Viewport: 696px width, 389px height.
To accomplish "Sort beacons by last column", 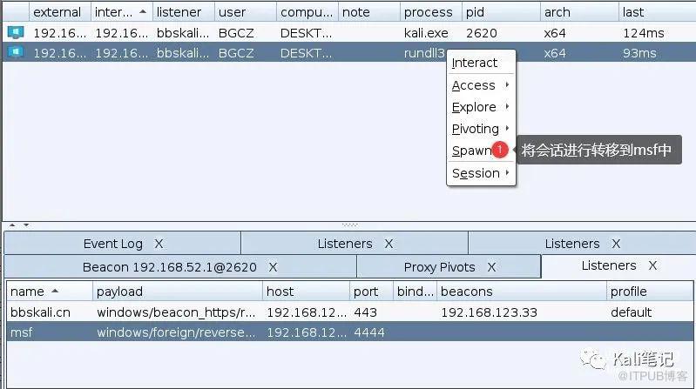I will click(657, 12).
